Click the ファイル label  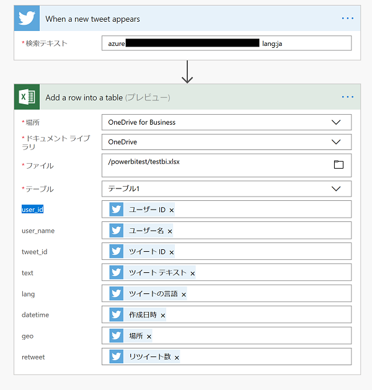point(40,166)
